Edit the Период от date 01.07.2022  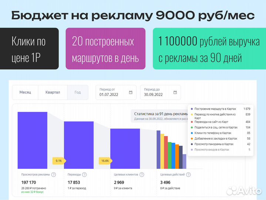click(x=109, y=94)
